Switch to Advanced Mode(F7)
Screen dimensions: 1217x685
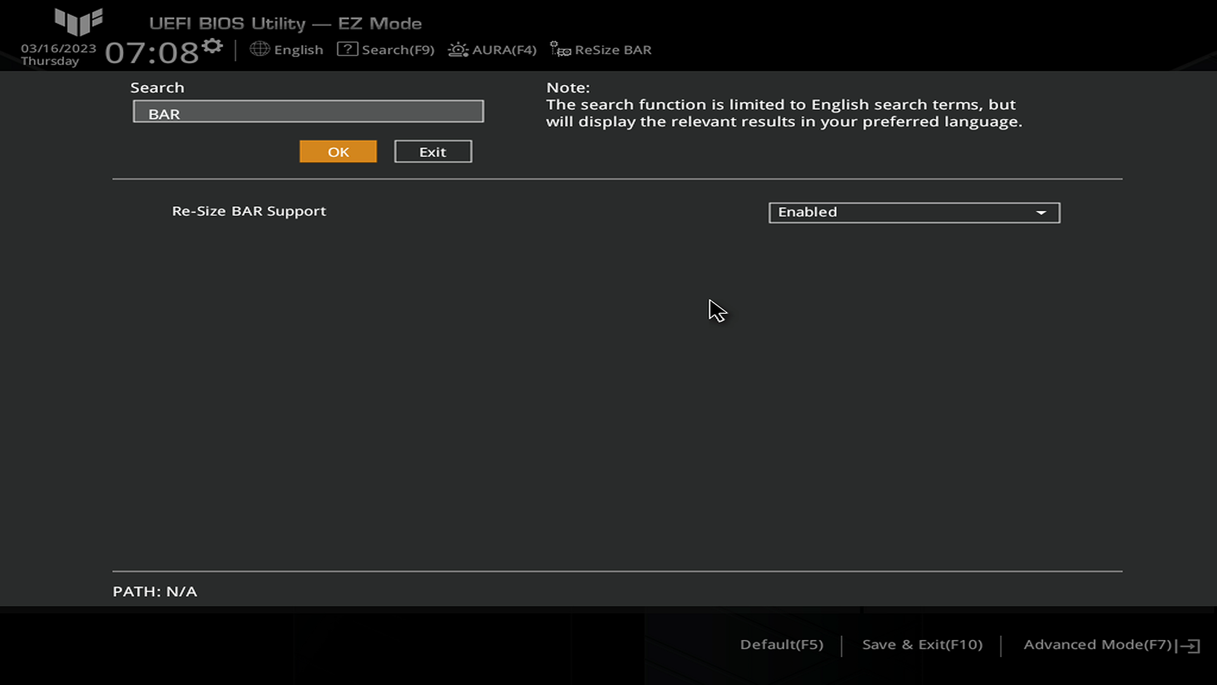point(1097,644)
